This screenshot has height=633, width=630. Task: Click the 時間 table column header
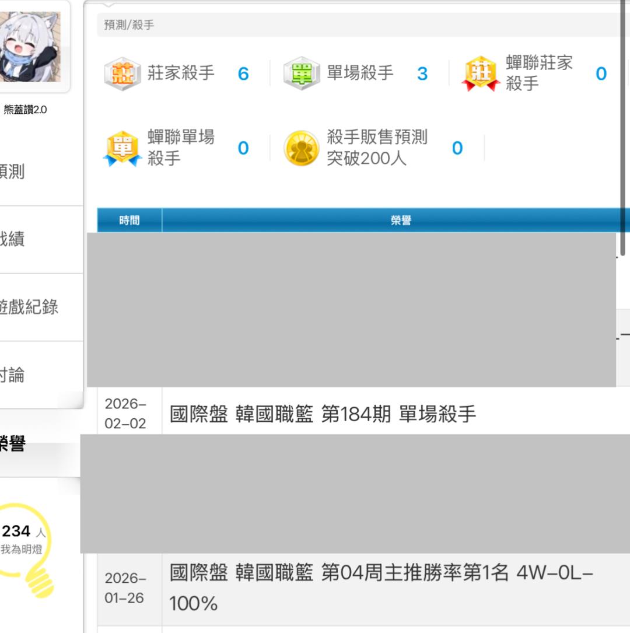pyautogui.click(x=129, y=221)
